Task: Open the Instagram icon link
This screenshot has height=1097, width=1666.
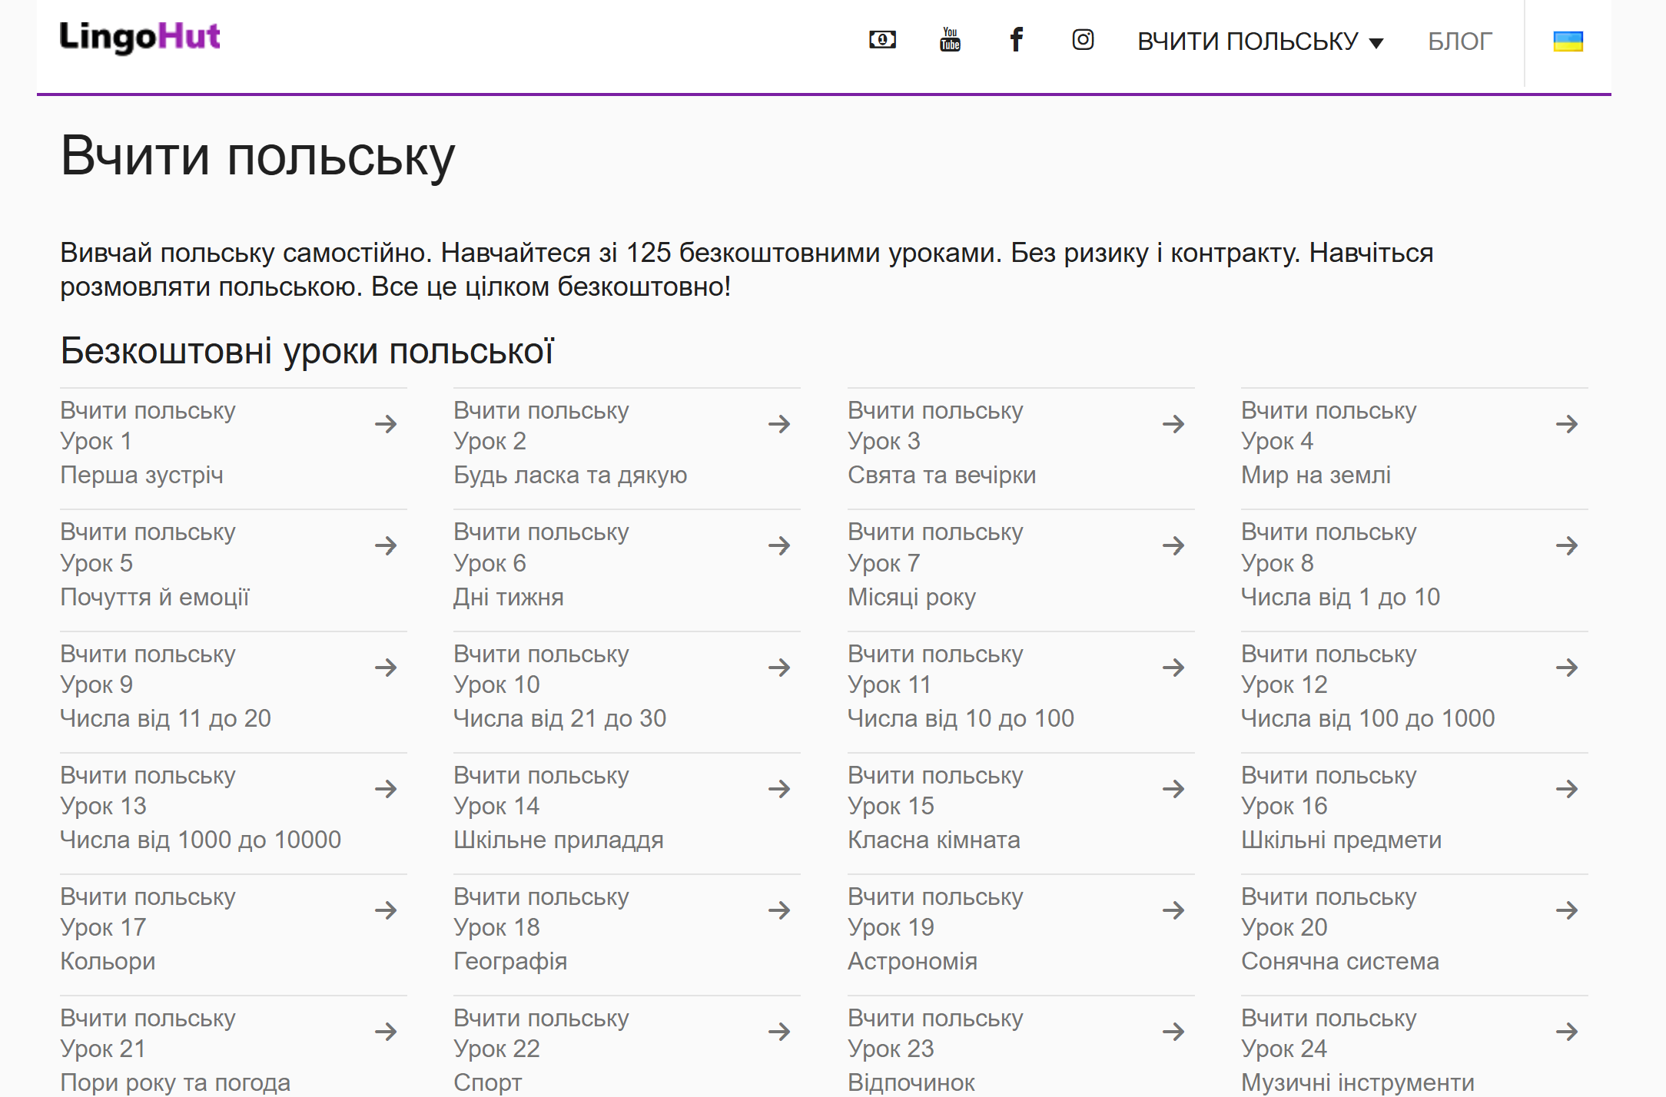Action: (1083, 40)
